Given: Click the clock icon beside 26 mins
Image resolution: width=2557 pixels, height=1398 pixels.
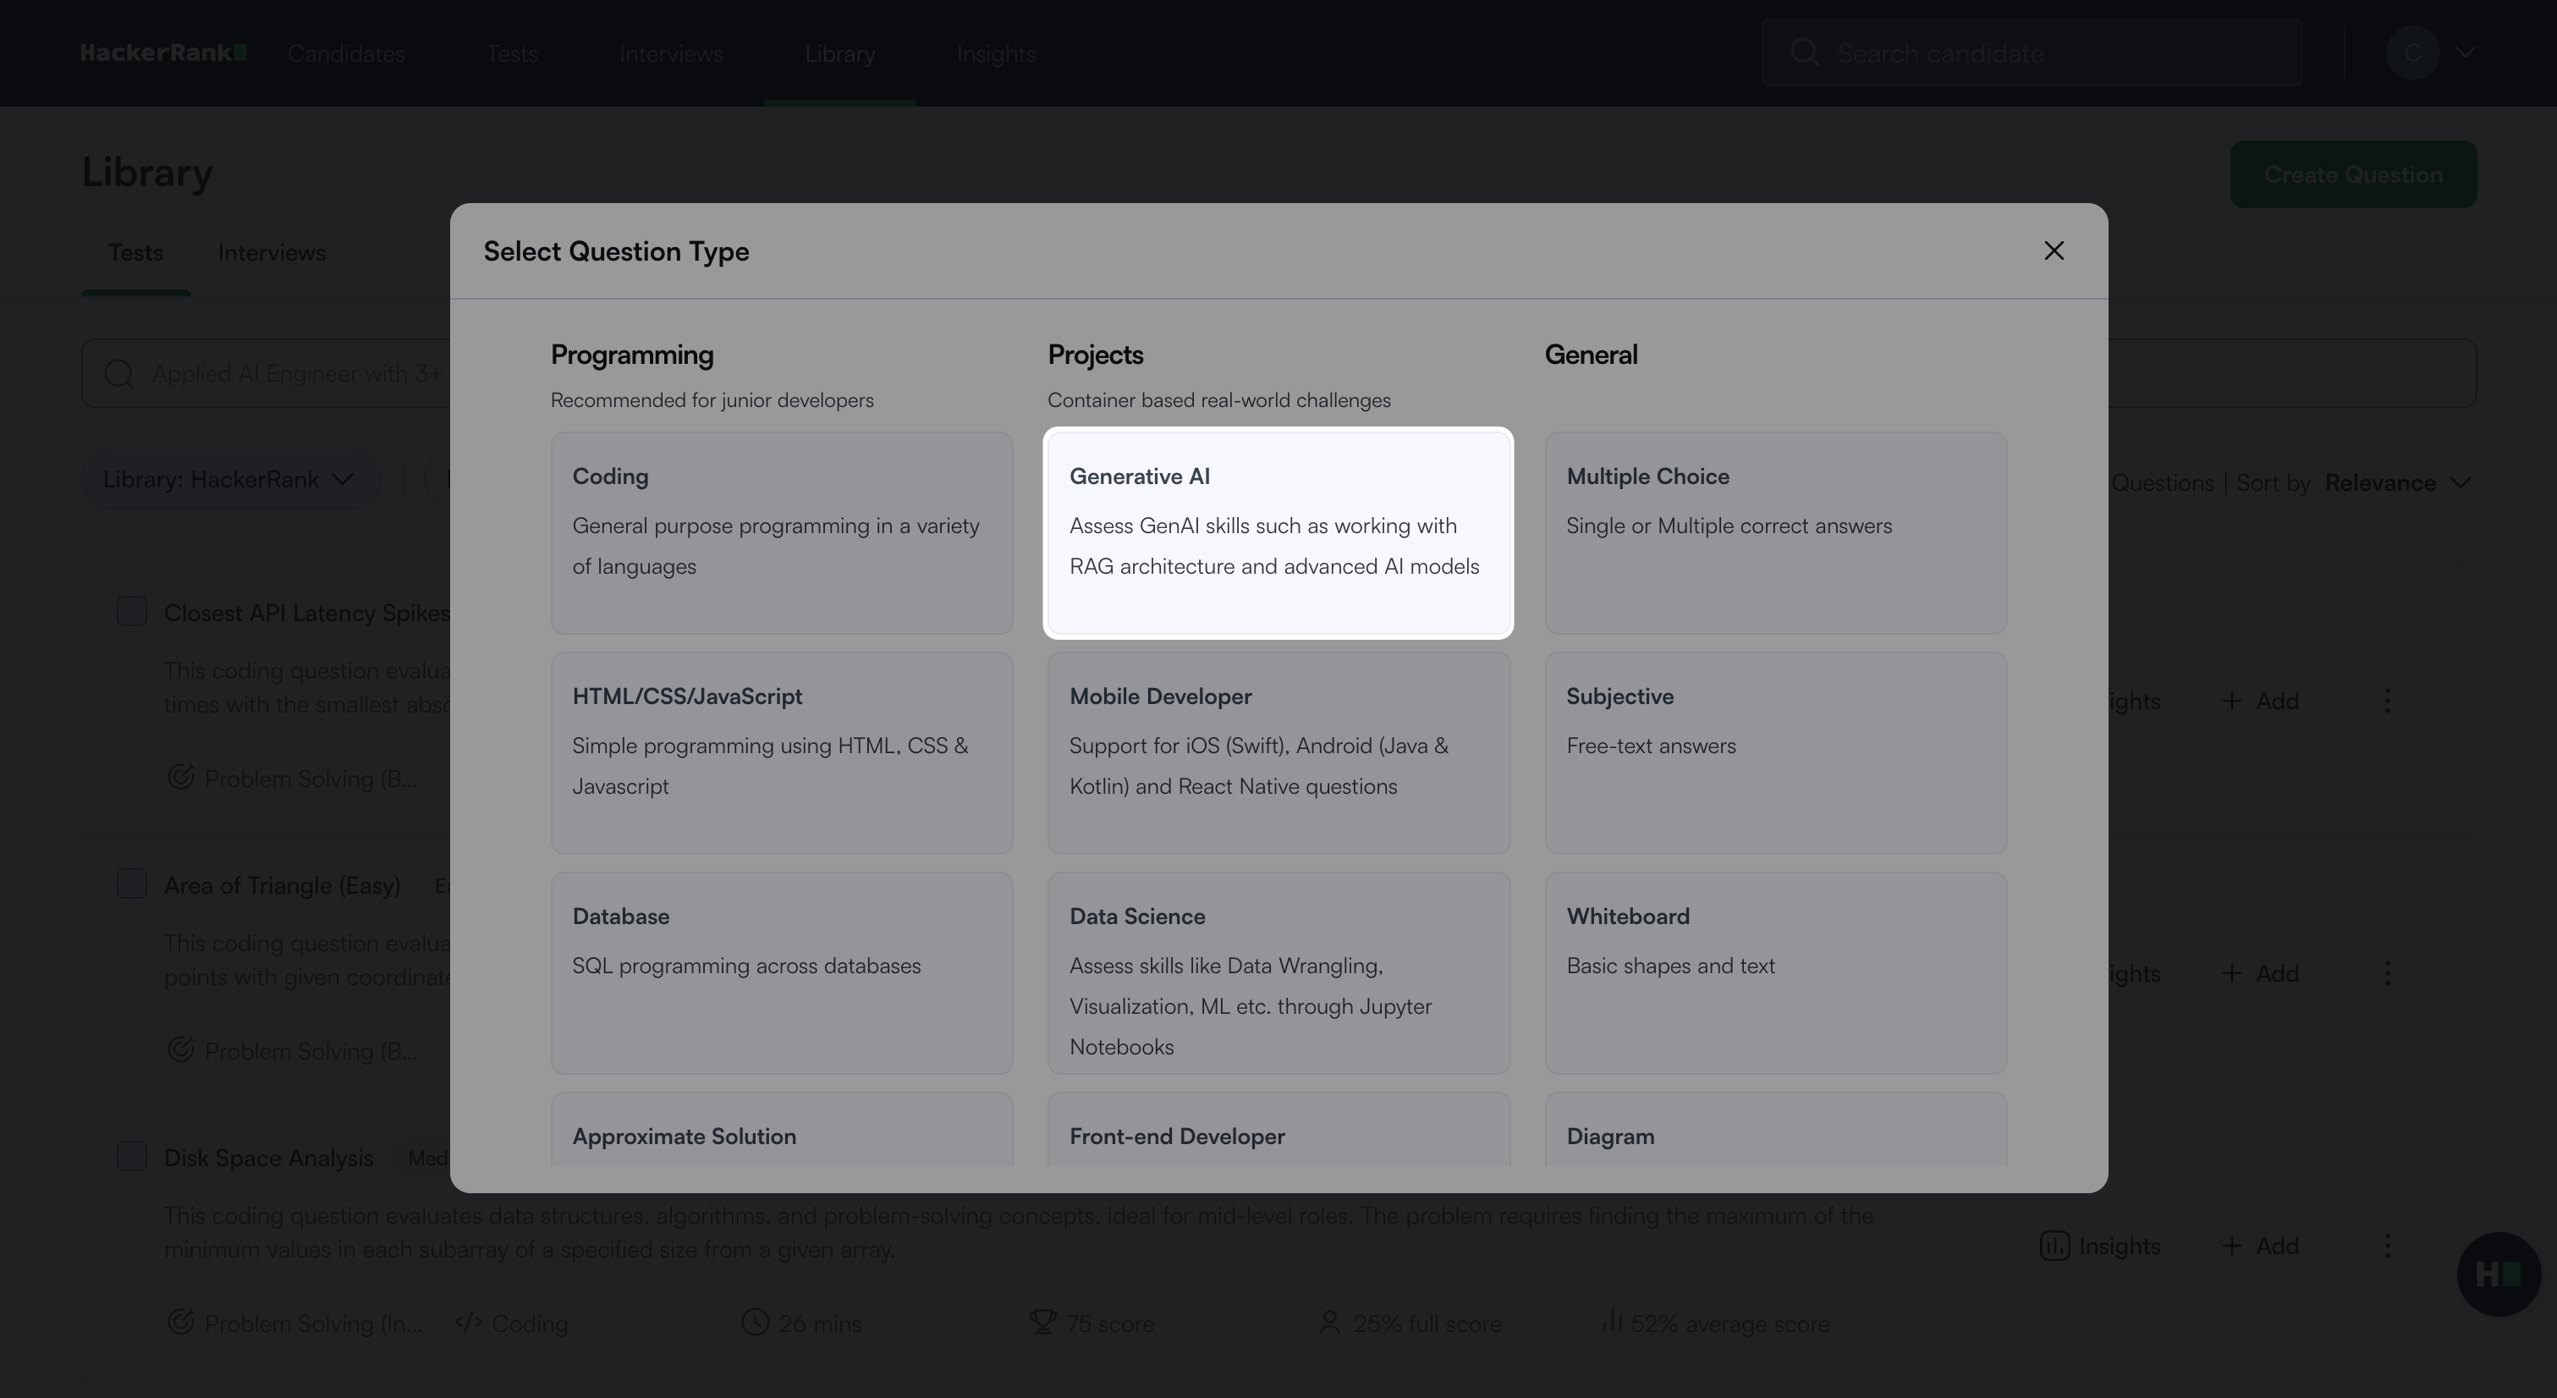Looking at the screenshot, I should pos(756,1322).
